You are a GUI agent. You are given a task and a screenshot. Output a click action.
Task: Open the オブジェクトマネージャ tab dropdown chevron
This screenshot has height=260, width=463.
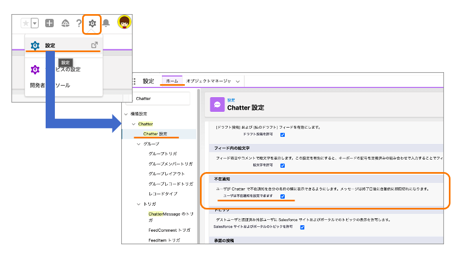pyautogui.click(x=237, y=81)
